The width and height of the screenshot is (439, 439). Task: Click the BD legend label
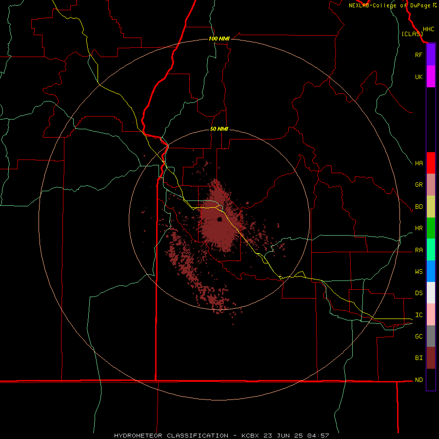pos(419,207)
